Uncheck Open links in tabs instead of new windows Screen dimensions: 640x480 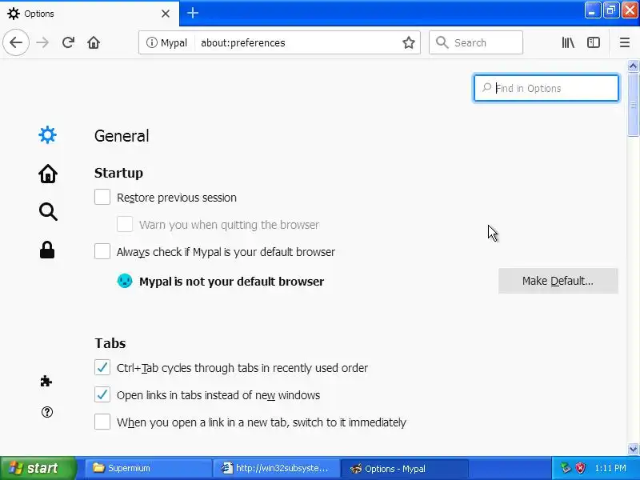[102, 394]
